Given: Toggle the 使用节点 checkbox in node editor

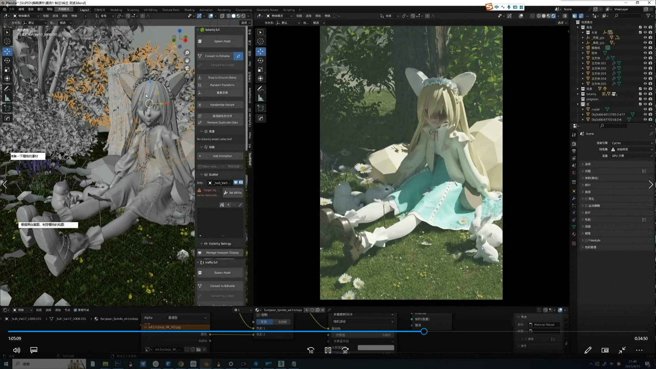Looking at the screenshot, I should point(75,310).
